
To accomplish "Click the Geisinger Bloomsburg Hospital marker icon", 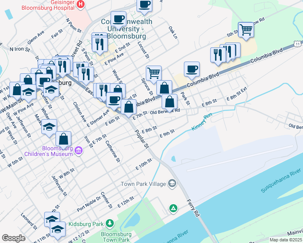I will (81, 4).
